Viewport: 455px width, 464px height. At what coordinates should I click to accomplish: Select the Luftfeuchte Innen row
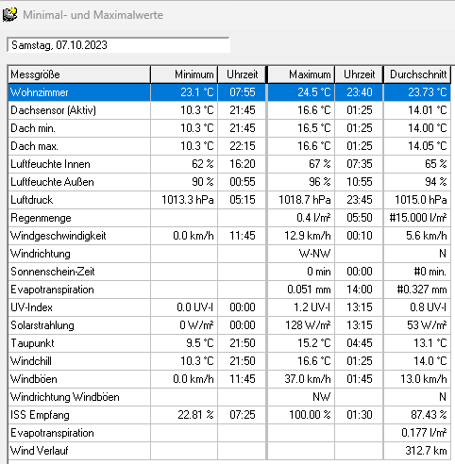pos(229,164)
